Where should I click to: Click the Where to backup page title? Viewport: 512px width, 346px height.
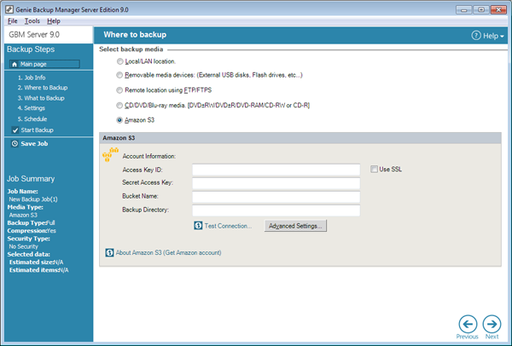point(135,35)
